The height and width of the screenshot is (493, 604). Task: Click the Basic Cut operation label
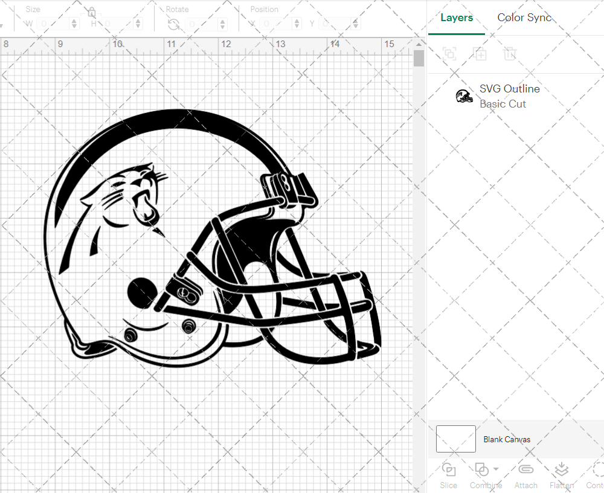click(503, 104)
